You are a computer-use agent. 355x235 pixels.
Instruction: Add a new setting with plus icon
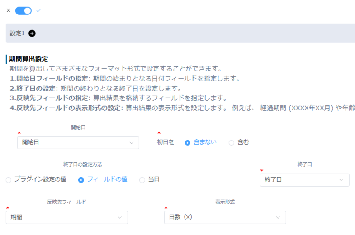click(x=32, y=33)
